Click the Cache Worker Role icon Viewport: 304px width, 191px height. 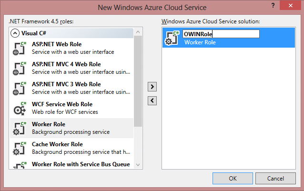(19, 148)
